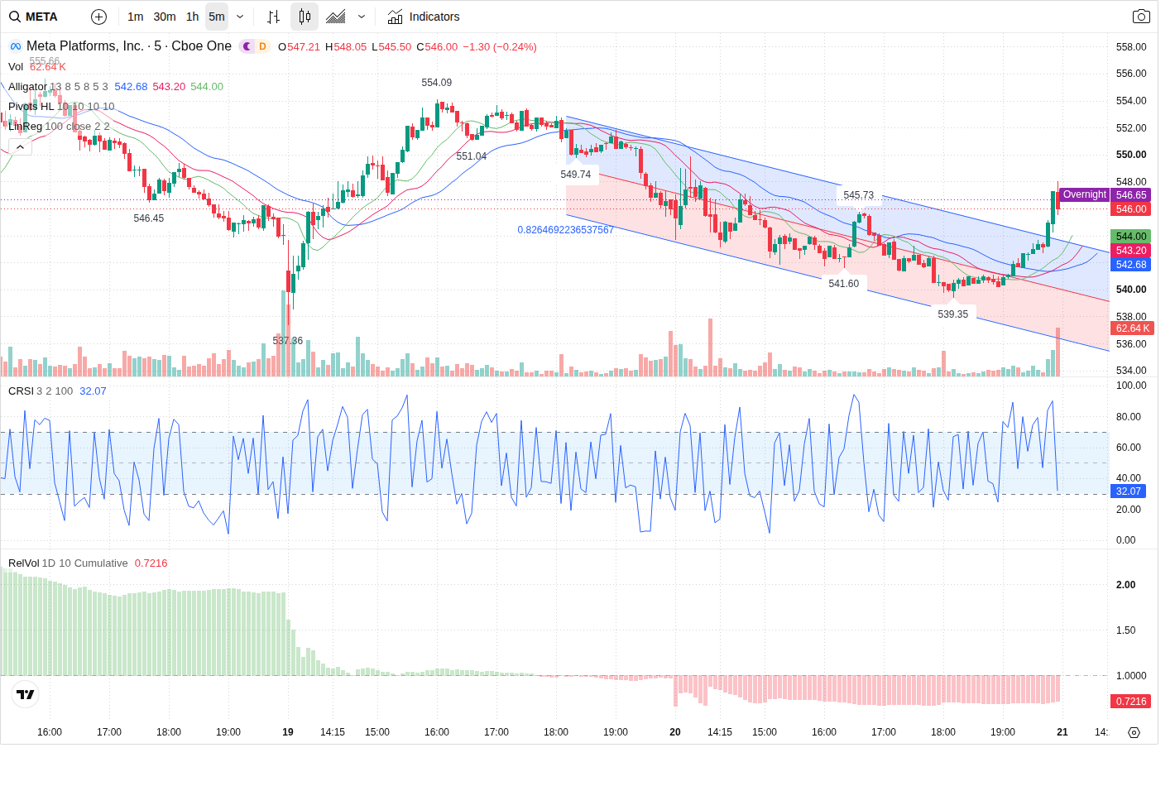Click the 546.45 pivot low label
The image size is (1175, 786).
pos(149,218)
